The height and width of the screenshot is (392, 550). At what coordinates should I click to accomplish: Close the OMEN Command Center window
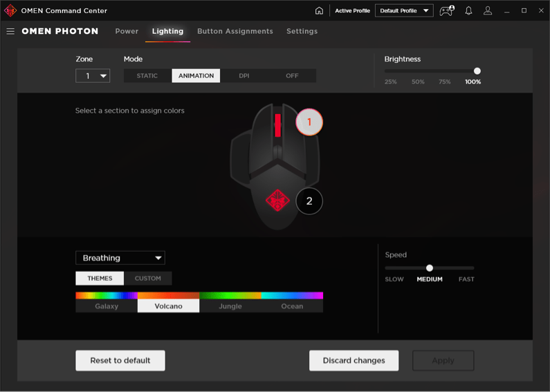coord(541,11)
